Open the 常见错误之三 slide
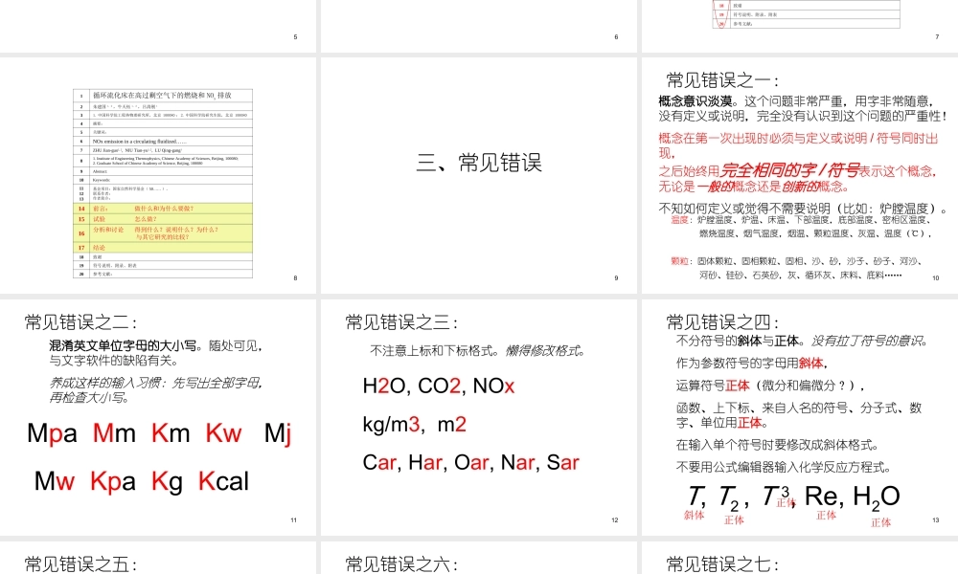The width and height of the screenshot is (958, 574). click(x=479, y=416)
